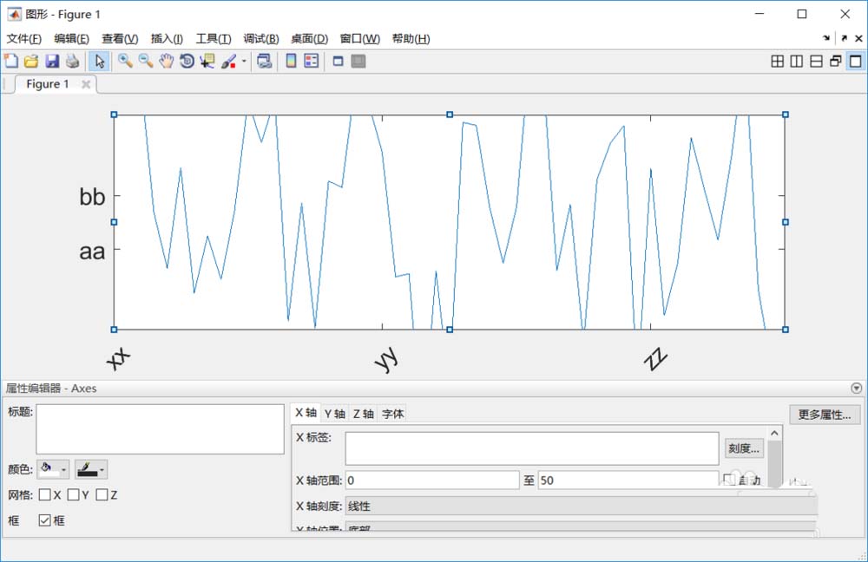Enable the Y grid checkbox
The height and width of the screenshot is (562, 868).
[x=73, y=494]
